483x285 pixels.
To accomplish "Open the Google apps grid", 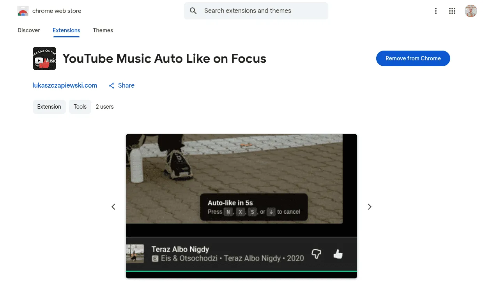I will pyautogui.click(x=452, y=11).
